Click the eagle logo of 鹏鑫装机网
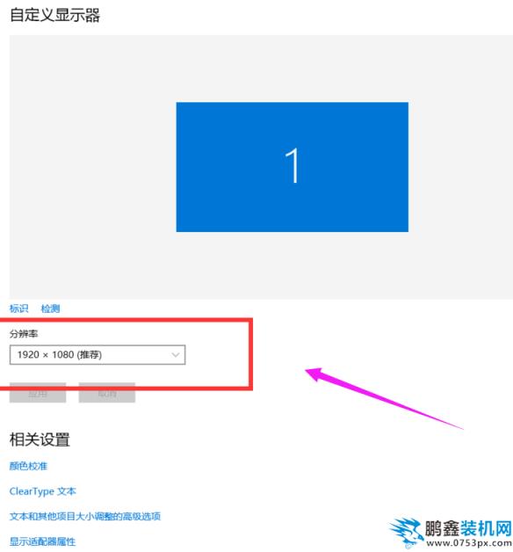The width and height of the screenshot is (513, 552). 407,532
